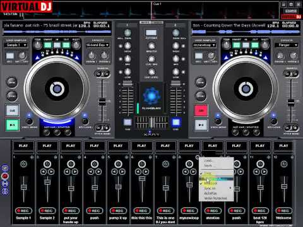Click the bottom blue sidebar icon
The image size is (303, 227).
click(5, 191)
